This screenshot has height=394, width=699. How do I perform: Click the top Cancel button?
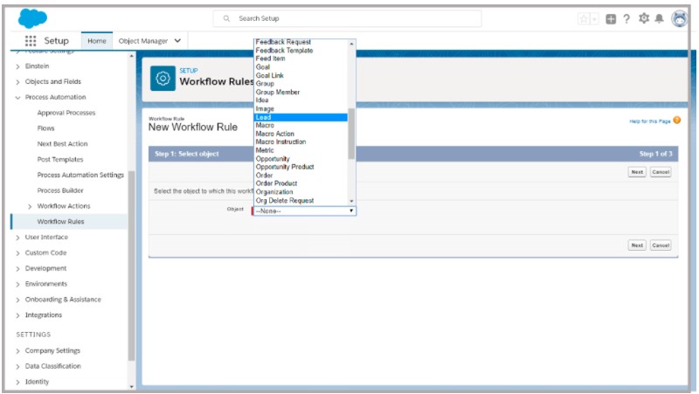661,172
